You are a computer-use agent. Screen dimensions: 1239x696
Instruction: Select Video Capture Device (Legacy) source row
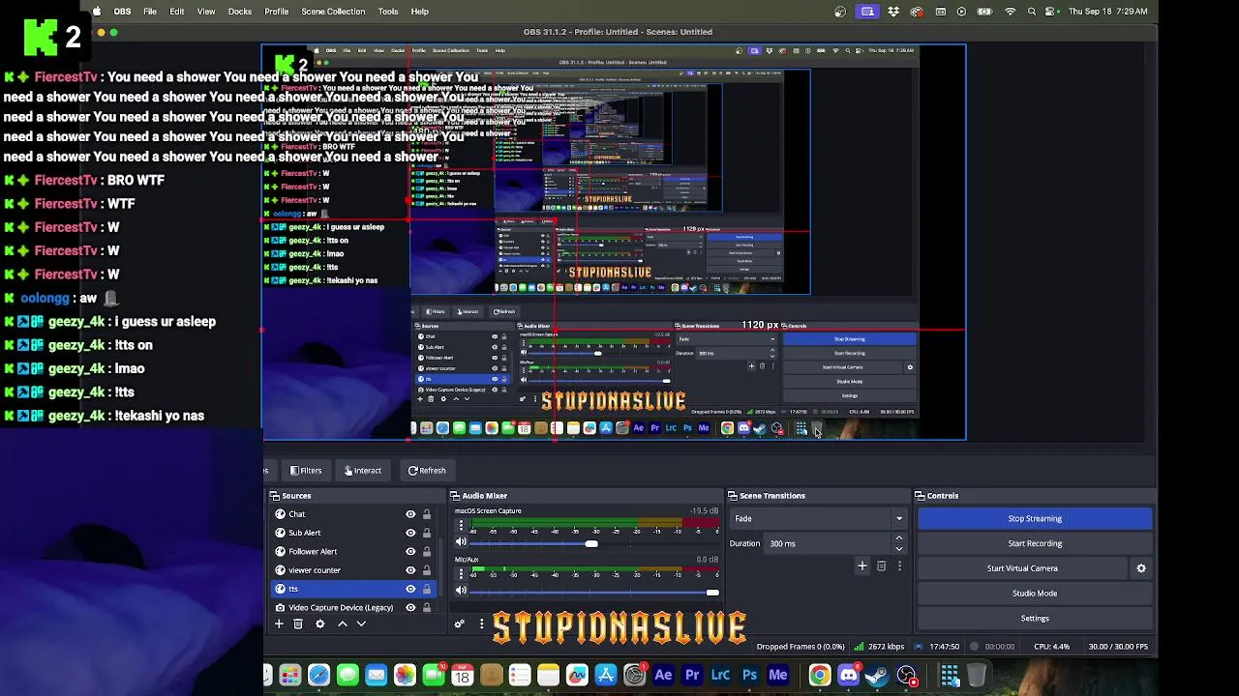(353, 607)
